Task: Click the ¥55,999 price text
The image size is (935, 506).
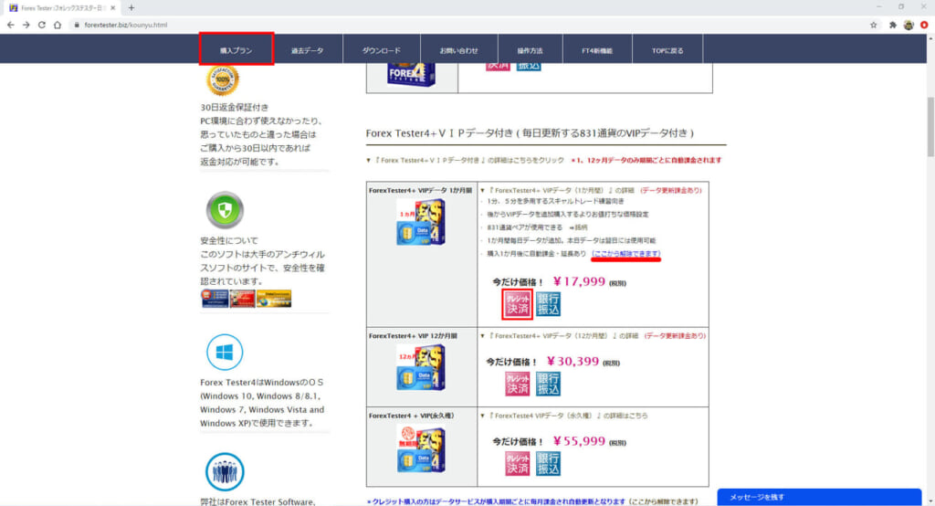Action: point(579,441)
